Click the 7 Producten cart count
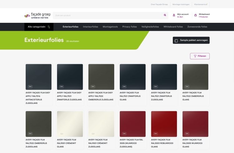Image resolution: width=234 pixels, height=153 pixels. pos(203,17)
